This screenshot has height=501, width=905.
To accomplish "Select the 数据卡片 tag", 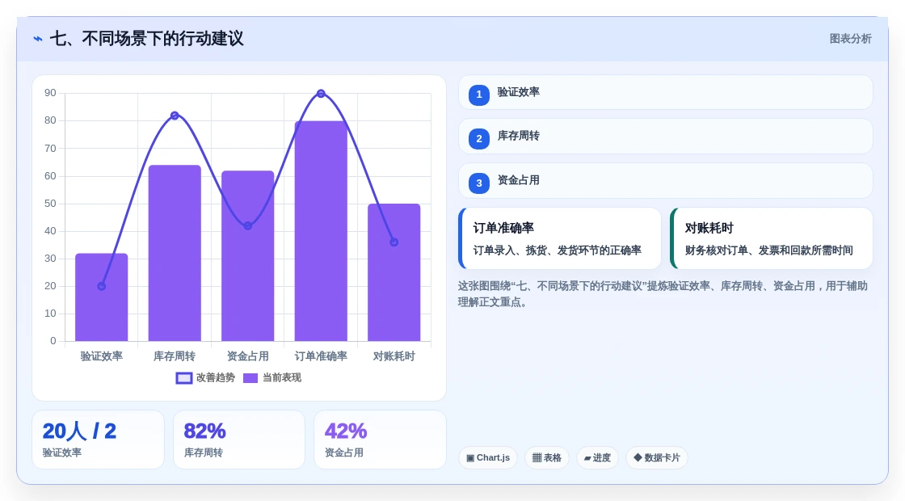I will [x=657, y=457].
